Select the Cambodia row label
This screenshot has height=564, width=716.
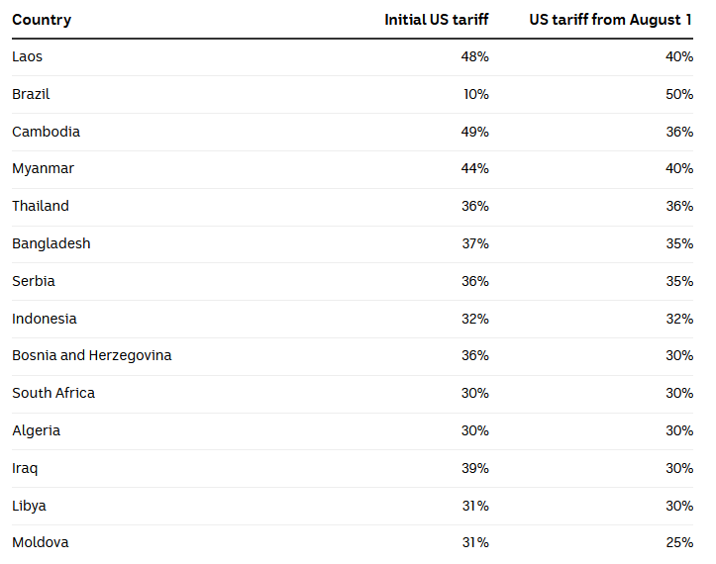pos(46,132)
